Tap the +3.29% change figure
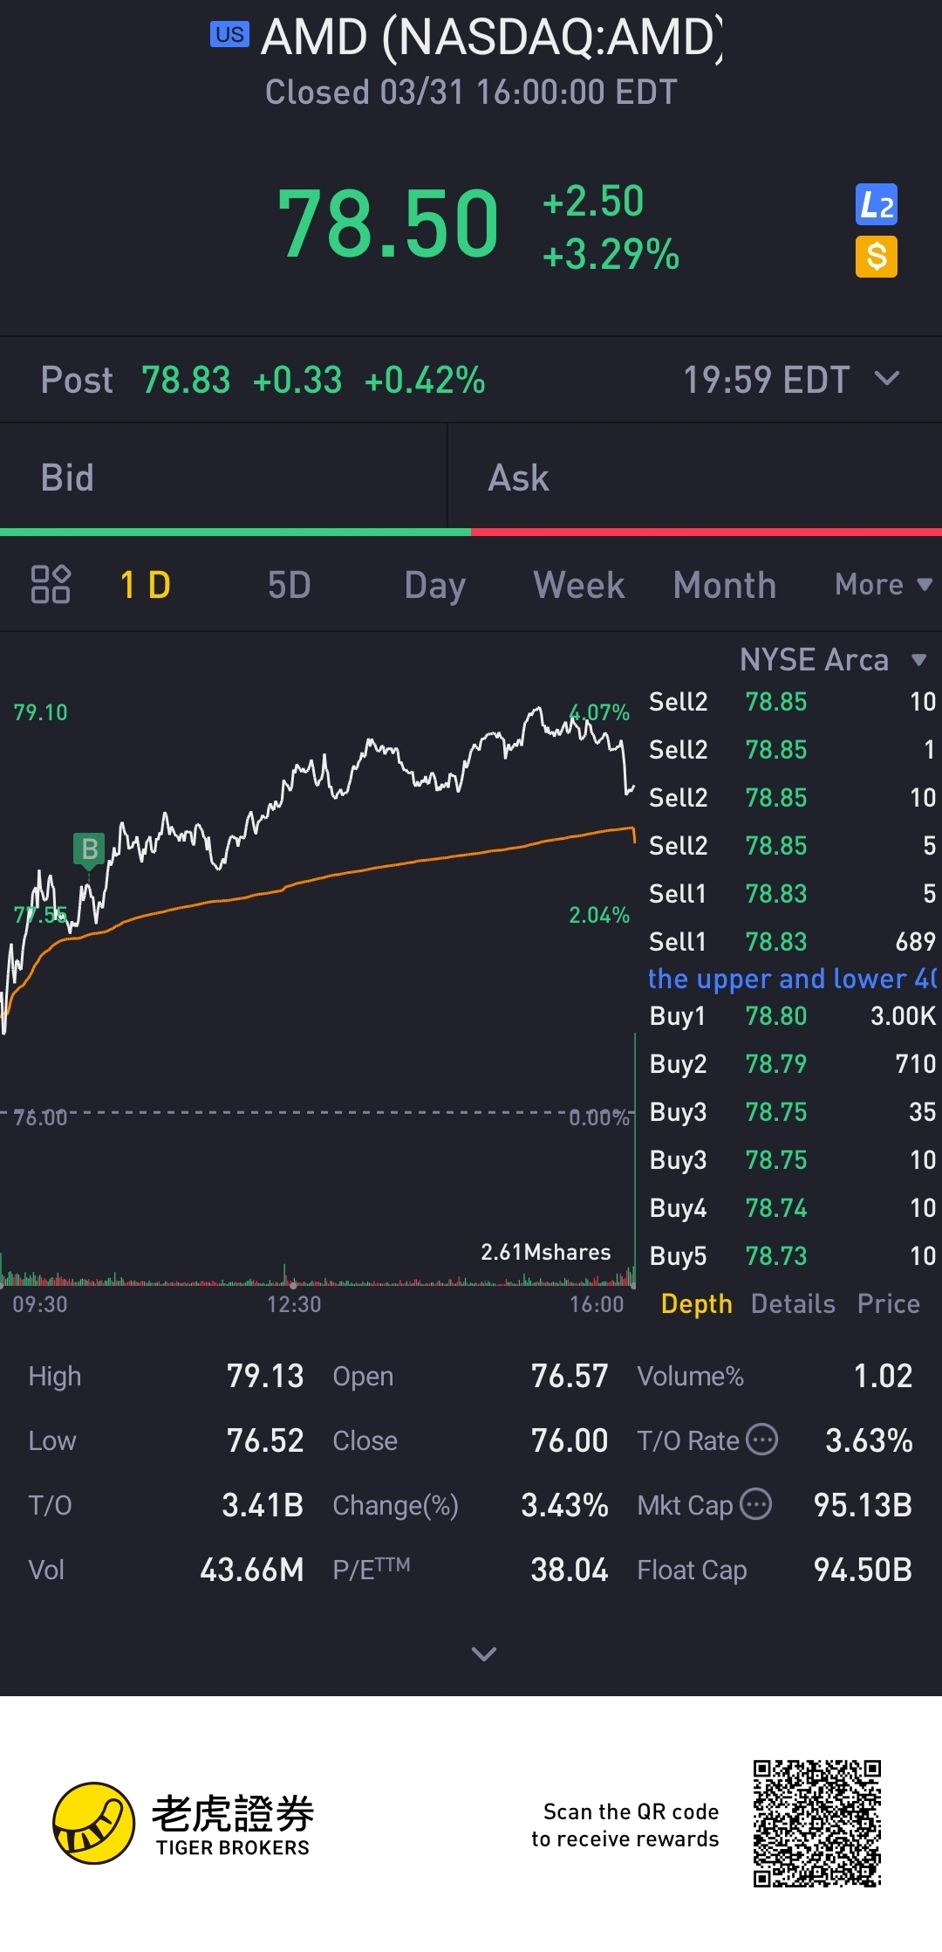 coord(611,255)
